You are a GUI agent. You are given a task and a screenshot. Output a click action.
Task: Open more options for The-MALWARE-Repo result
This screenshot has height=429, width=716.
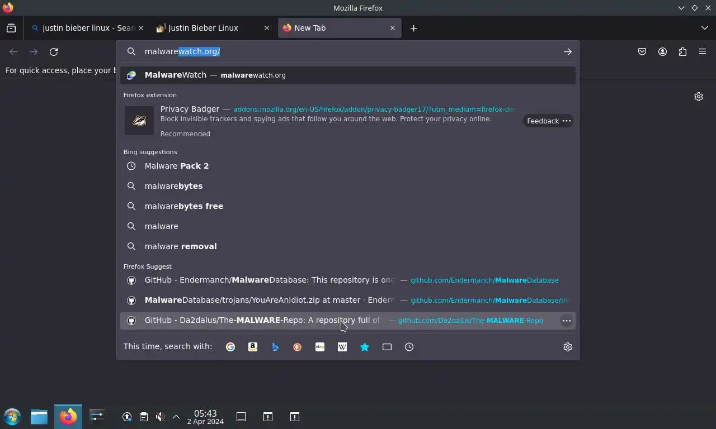[x=567, y=321]
